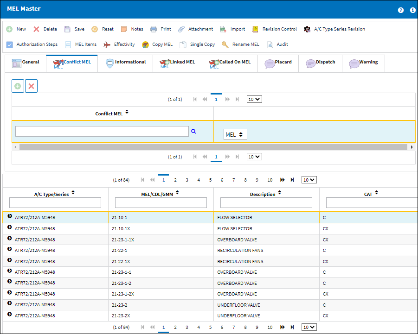This screenshot has width=418, height=334.
Task: Switch to the General tab
Action: (26, 63)
